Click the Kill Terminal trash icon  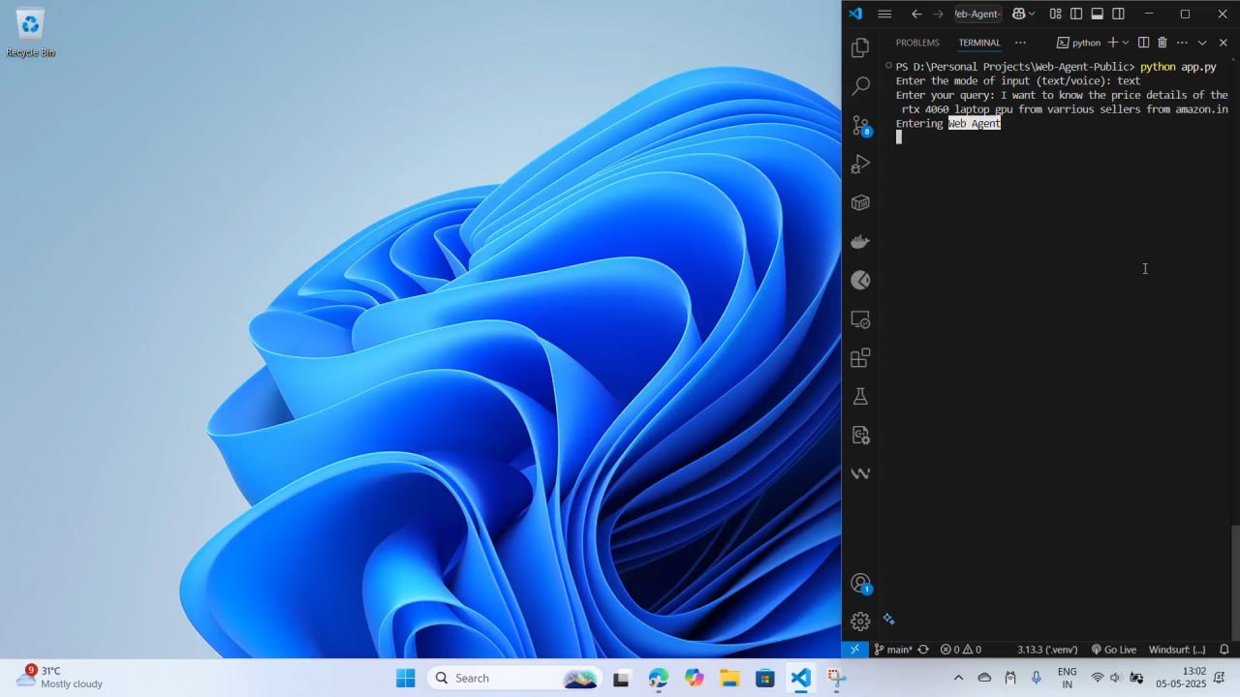(1162, 43)
